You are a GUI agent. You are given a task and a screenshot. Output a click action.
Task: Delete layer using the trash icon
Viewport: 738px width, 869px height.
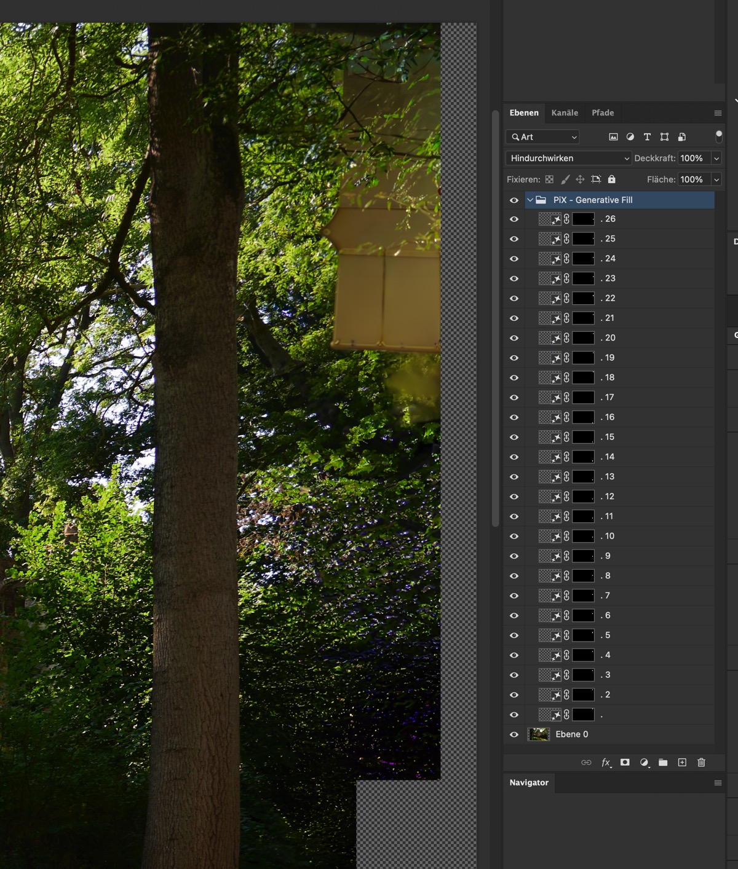click(701, 763)
